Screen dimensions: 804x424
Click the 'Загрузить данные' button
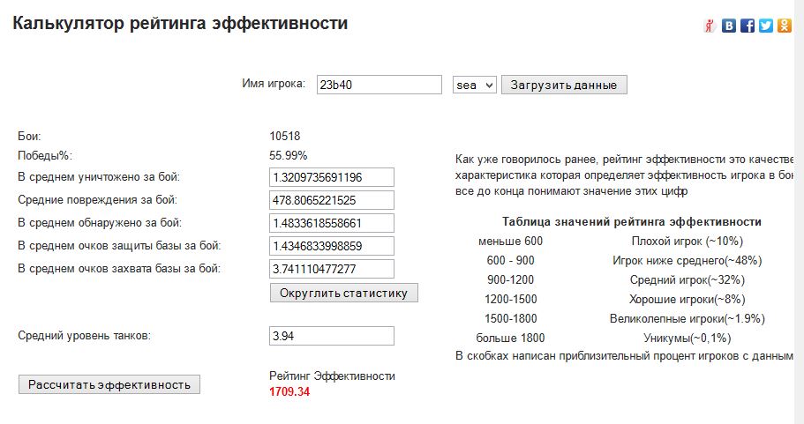[565, 85]
